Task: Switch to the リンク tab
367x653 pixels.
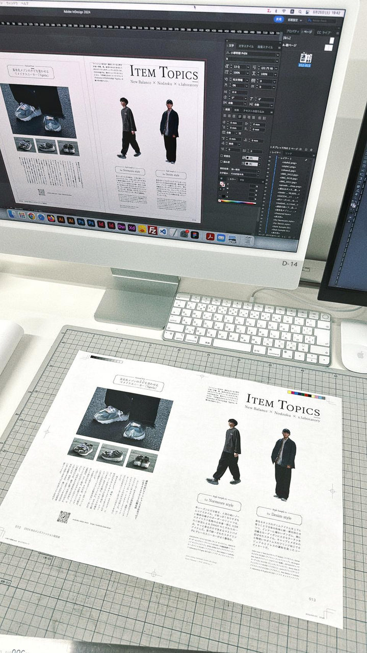Action: click(288, 153)
